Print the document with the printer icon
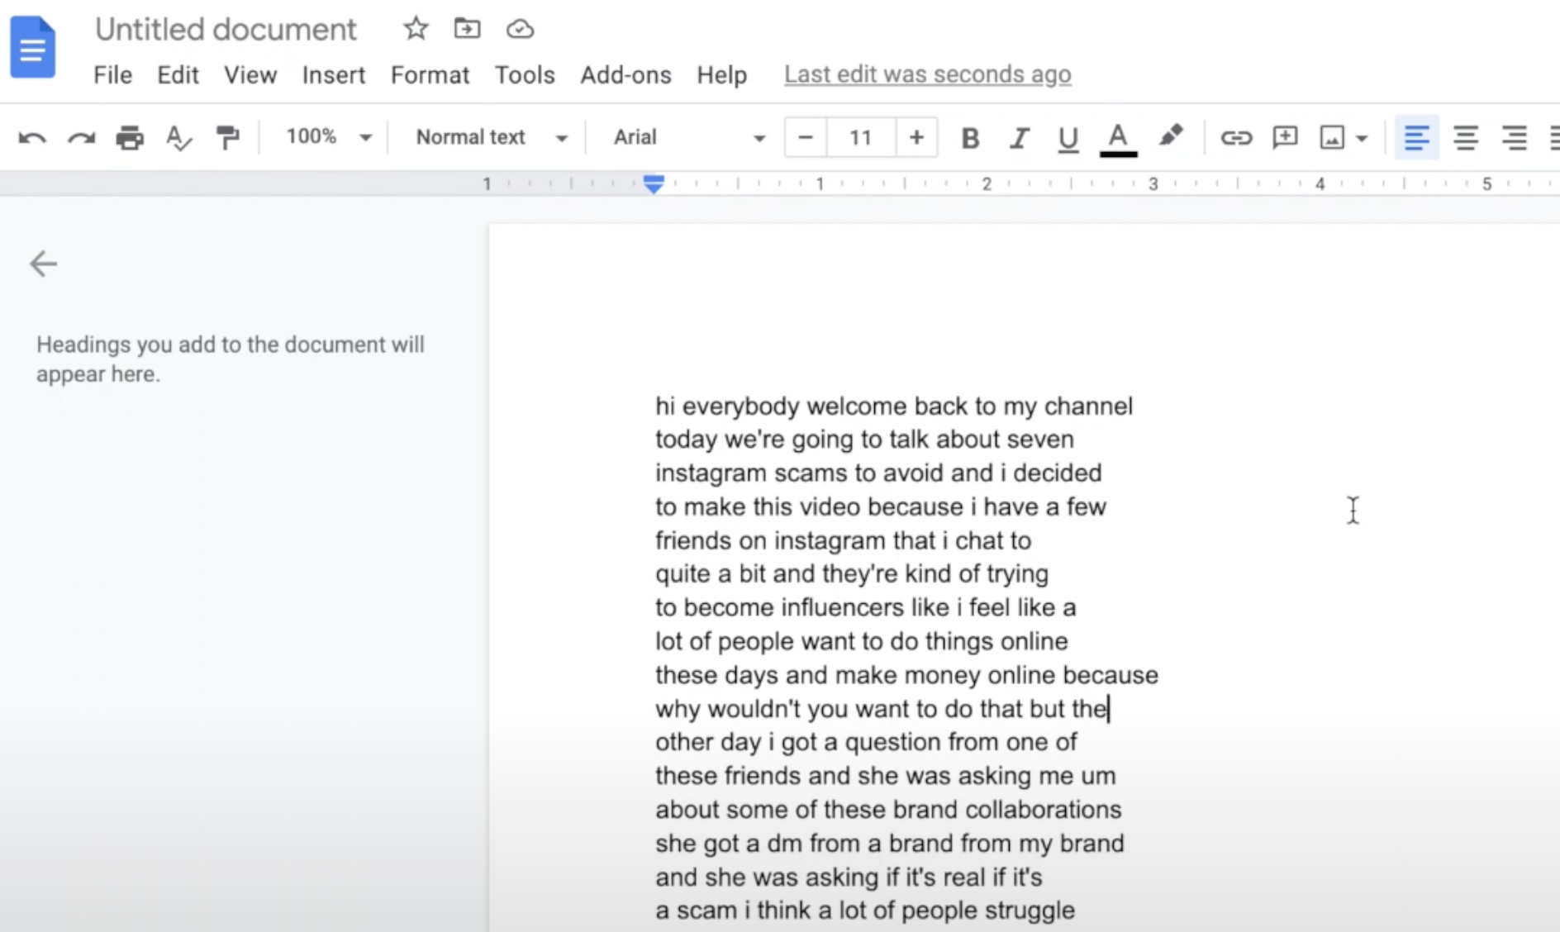Image resolution: width=1560 pixels, height=932 pixels. [x=130, y=137]
